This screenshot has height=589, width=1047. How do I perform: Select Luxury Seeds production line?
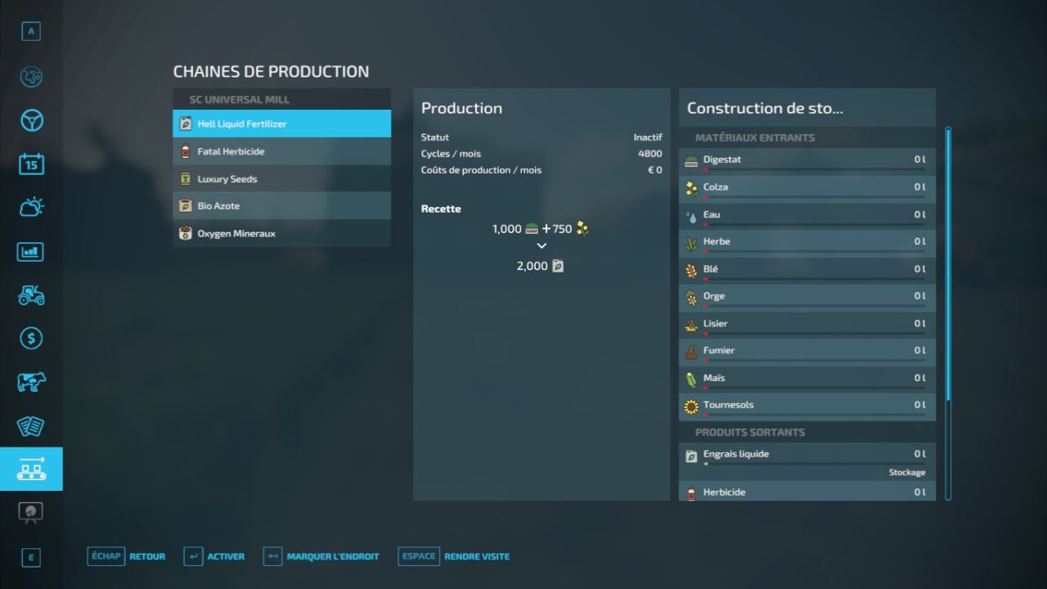281,178
